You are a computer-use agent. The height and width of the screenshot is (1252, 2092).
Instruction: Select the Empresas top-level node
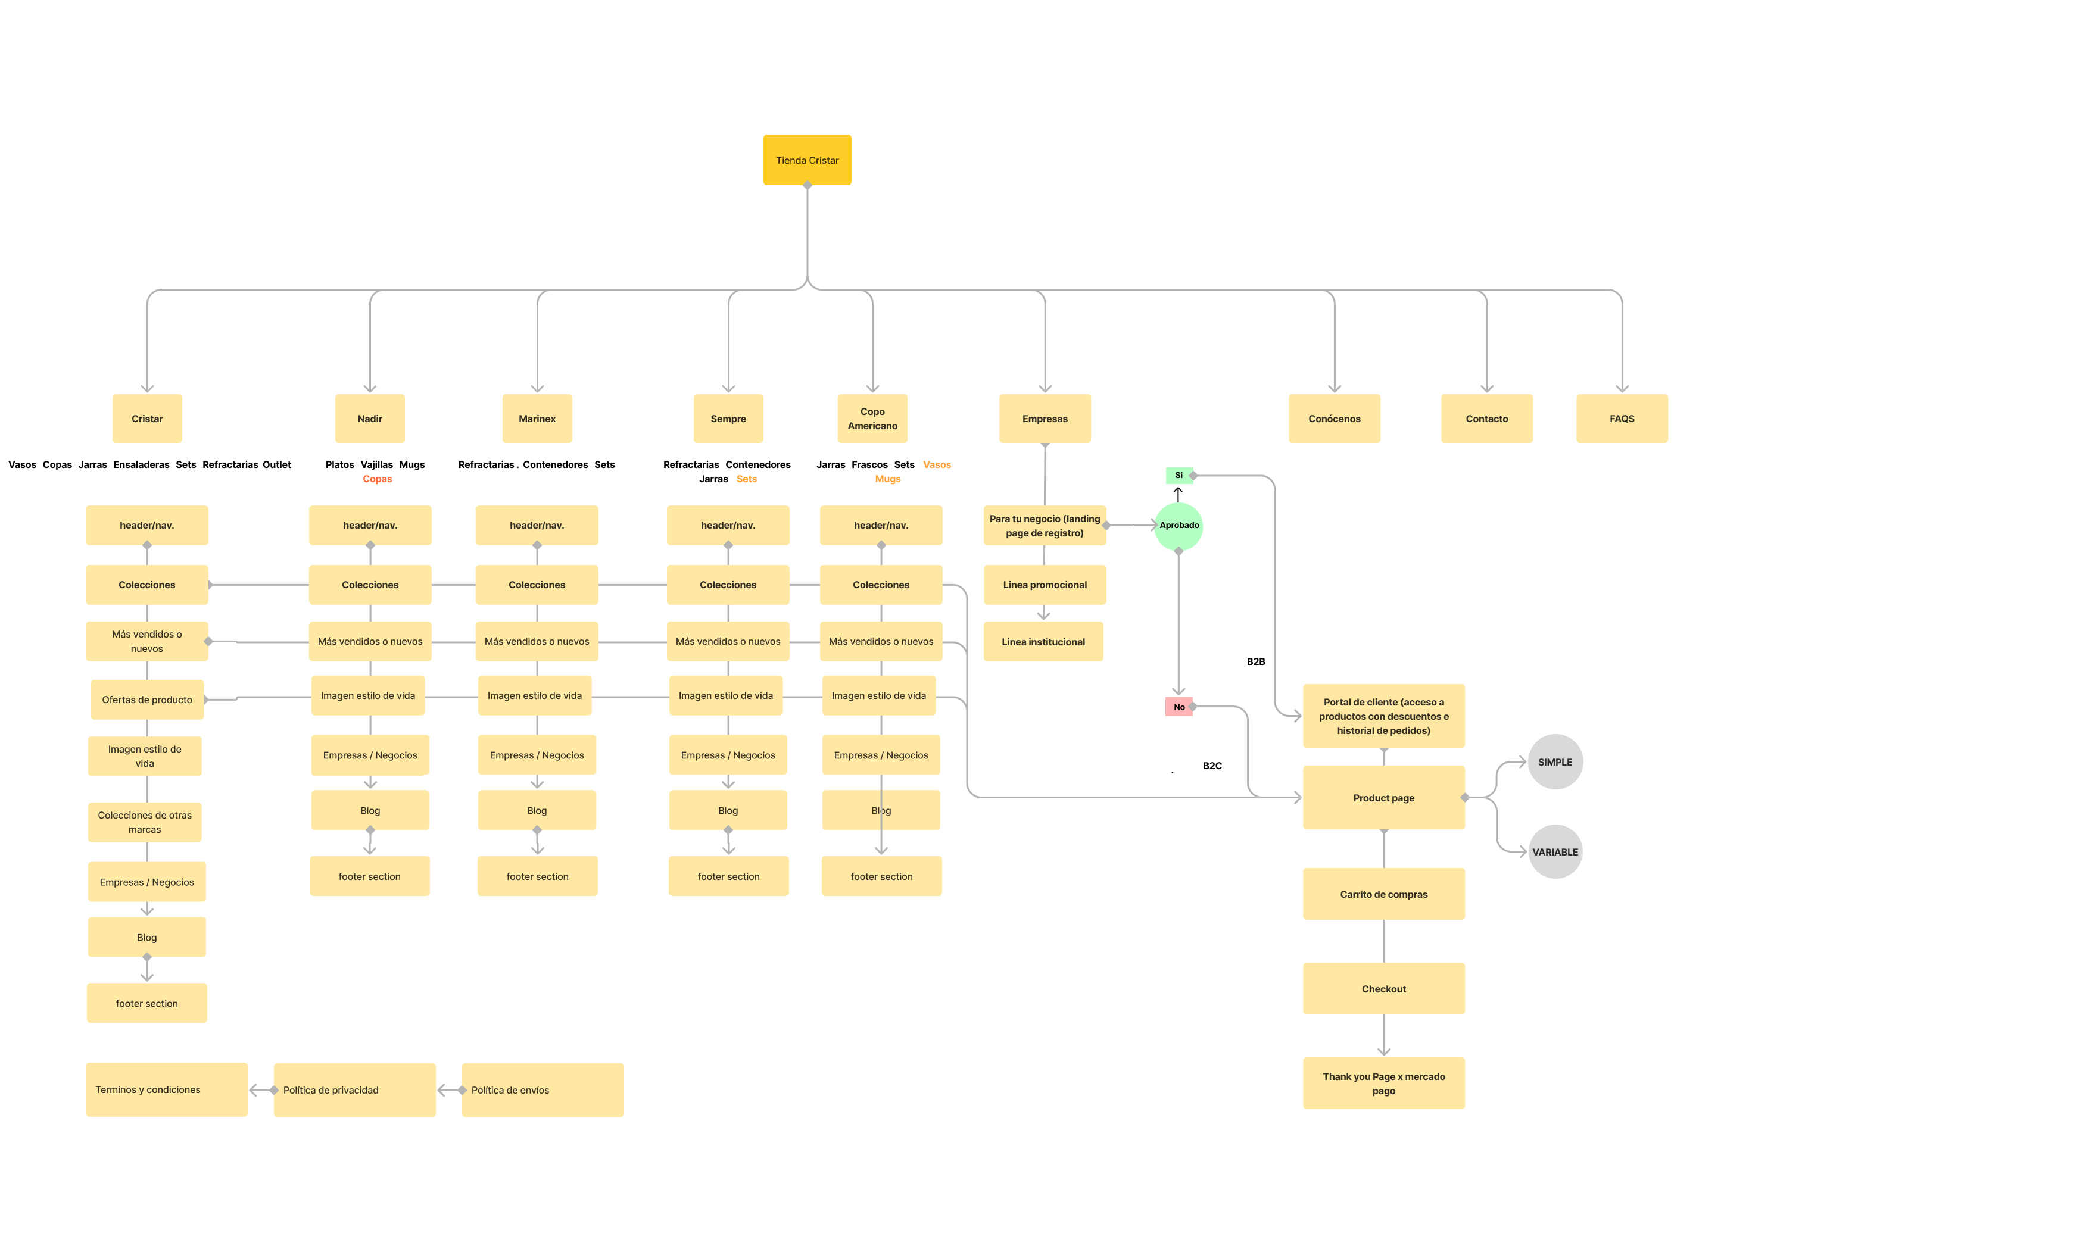pos(1045,419)
